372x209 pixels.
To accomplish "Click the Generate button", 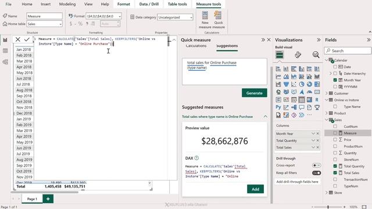I will (x=255, y=93).
